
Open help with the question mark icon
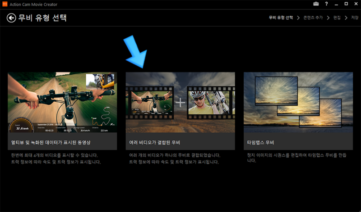326,4
